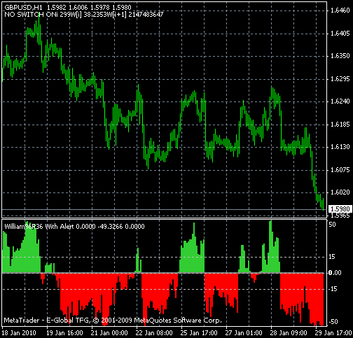Click the 22 Jan 08:00 time label

point(154,333)
